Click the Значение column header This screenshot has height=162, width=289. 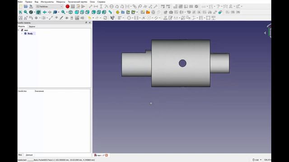tap(39, 91)
